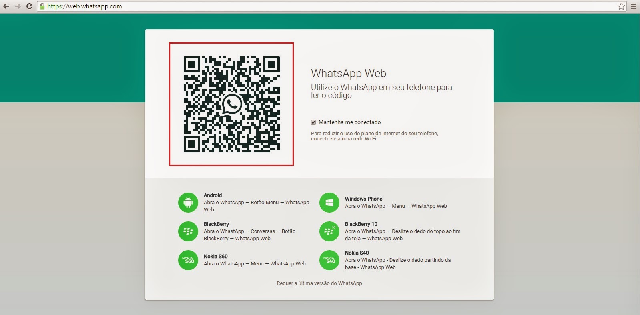The height and width of the screenshot is (315, 640).
Task: Click the 'Para reduzir o uso do plano' note
Action: coord(375,136)
